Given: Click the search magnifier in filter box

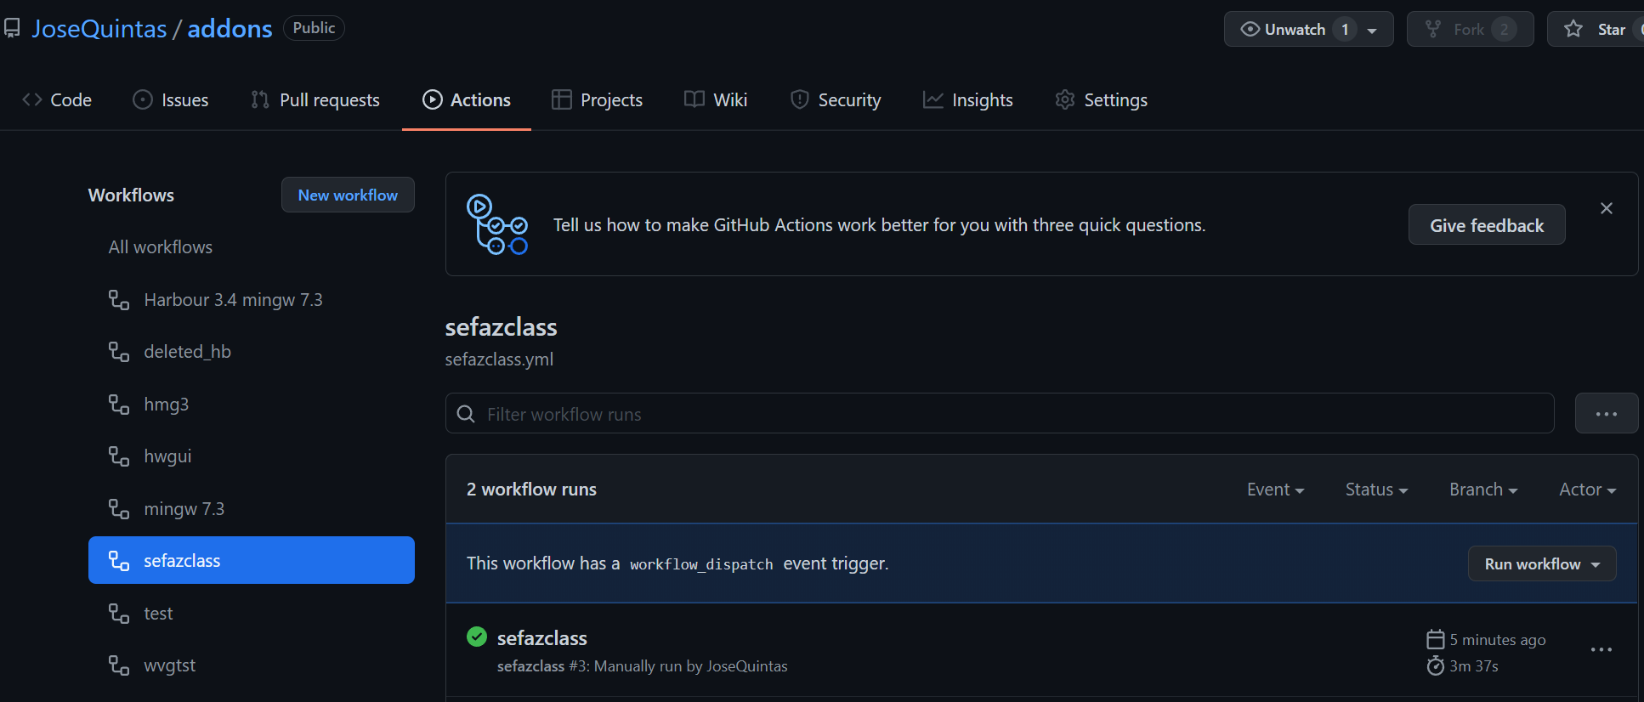Looking at the screenshot, I should [x=466, y=414].
